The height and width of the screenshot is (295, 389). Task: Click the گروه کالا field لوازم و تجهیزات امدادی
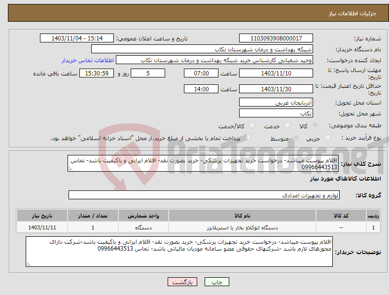(x=204, y=195)
